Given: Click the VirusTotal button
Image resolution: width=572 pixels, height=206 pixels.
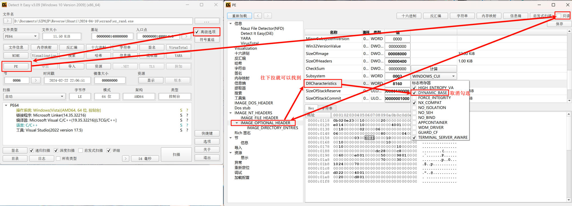Looking at the screenshot, I should 178,47.
